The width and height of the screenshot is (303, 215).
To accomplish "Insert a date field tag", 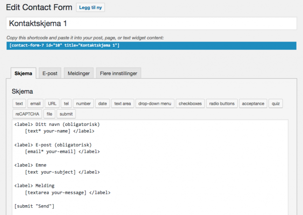I will click(103, 104).
